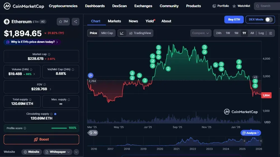Viewport: 280px width, 157px height.
Task: Switch to the Yield tab
Action: click(150, 21)
